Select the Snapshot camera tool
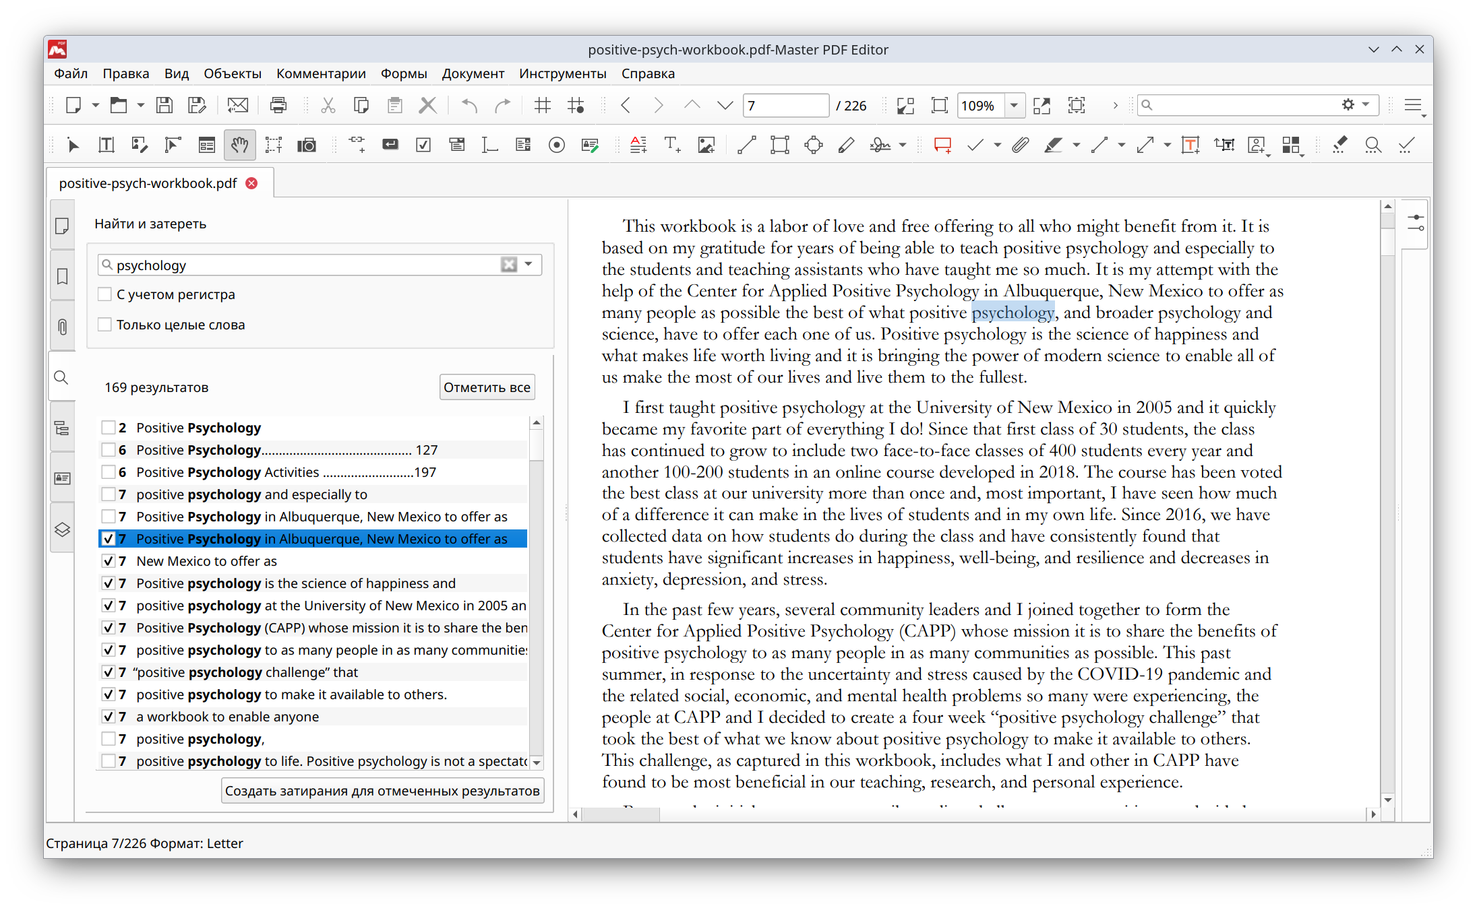 (307, 145)
